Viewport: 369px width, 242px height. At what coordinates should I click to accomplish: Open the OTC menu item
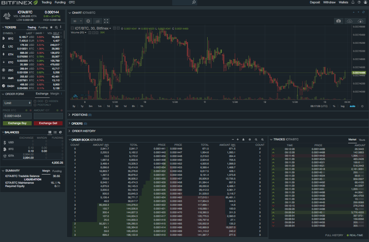(x=72, y=2)
